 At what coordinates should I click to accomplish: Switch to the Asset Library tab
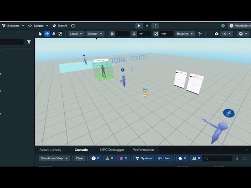[x=50, y=150]
